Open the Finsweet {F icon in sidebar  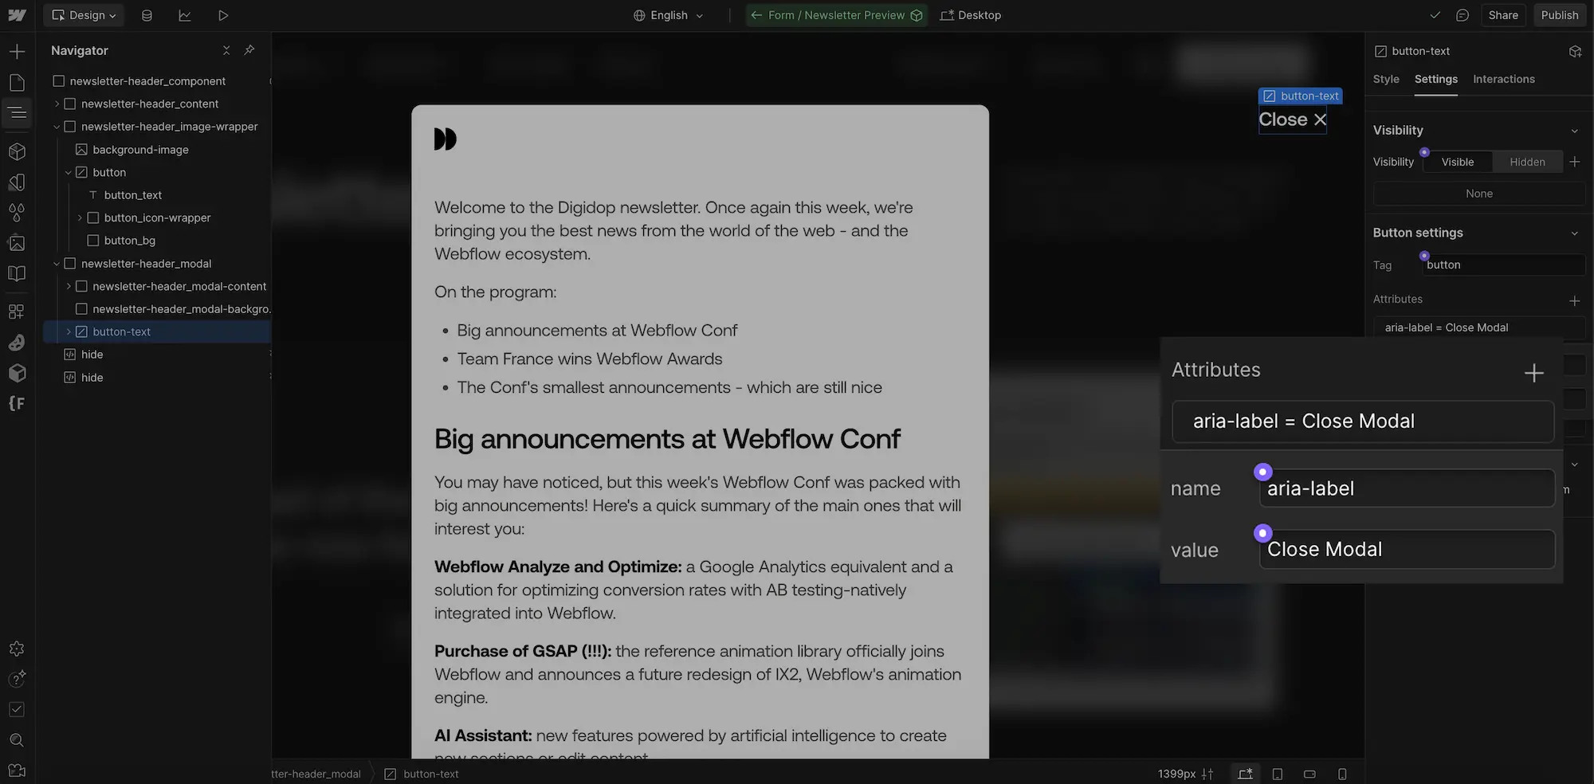(x=17, y=403)
